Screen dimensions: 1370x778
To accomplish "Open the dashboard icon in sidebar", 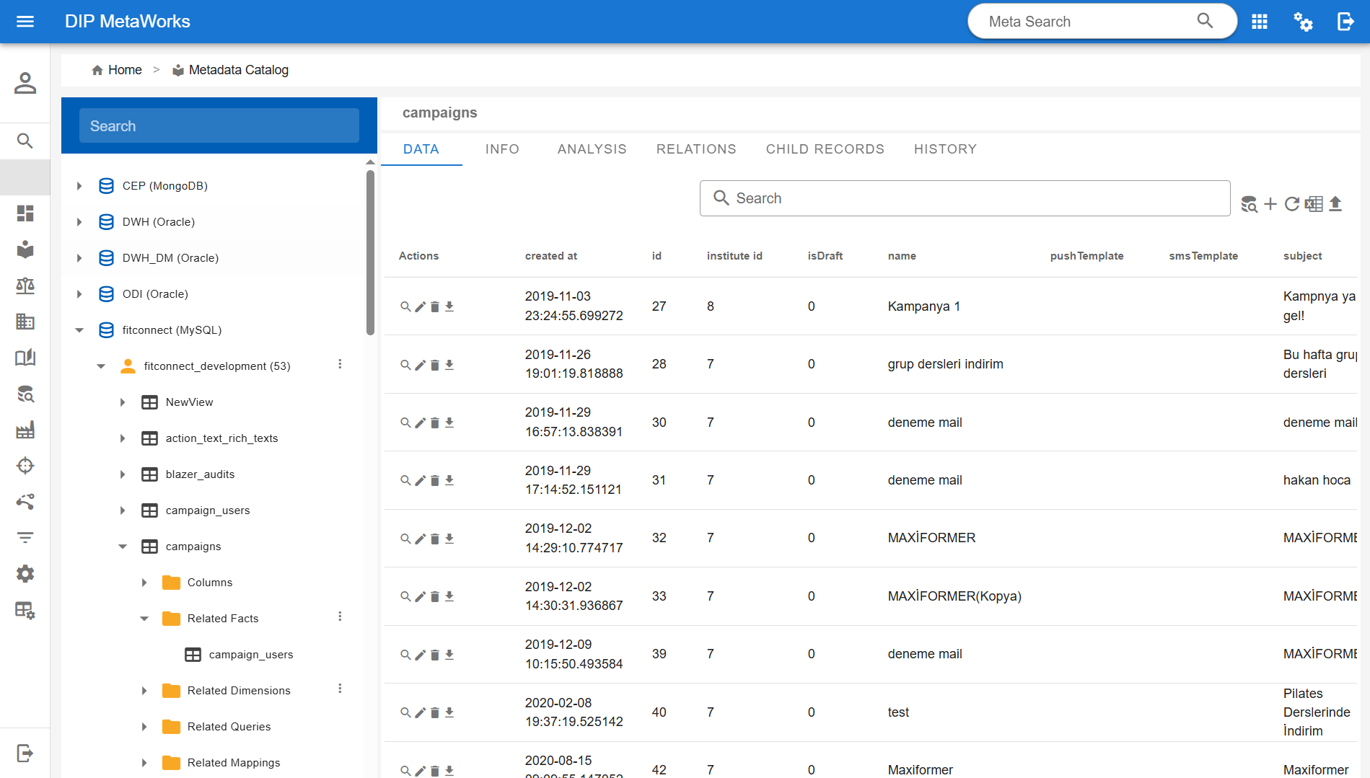I will pos(25,213).
